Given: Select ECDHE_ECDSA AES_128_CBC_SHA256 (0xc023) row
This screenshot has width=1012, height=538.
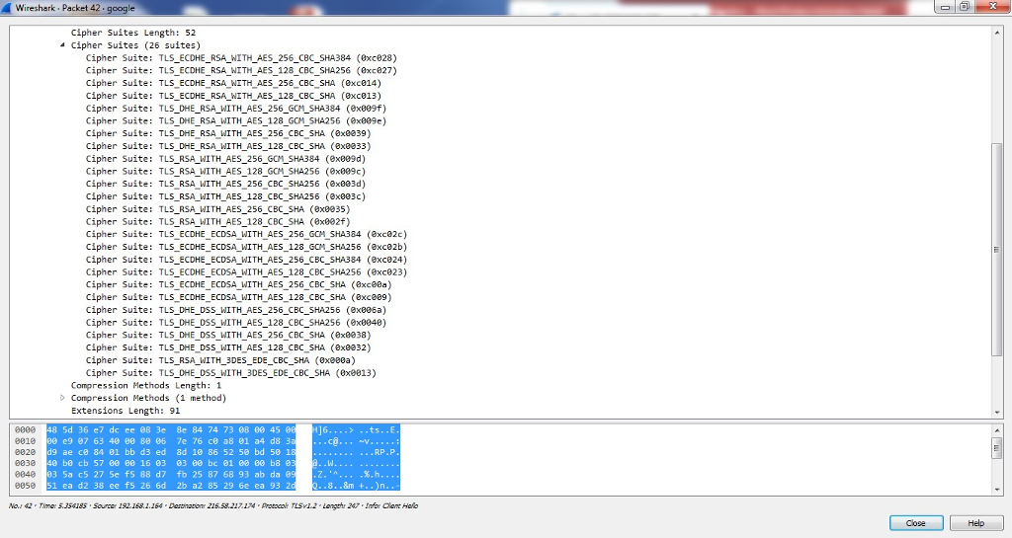Looking at the screenshot, I should click(x=246, y=271).
